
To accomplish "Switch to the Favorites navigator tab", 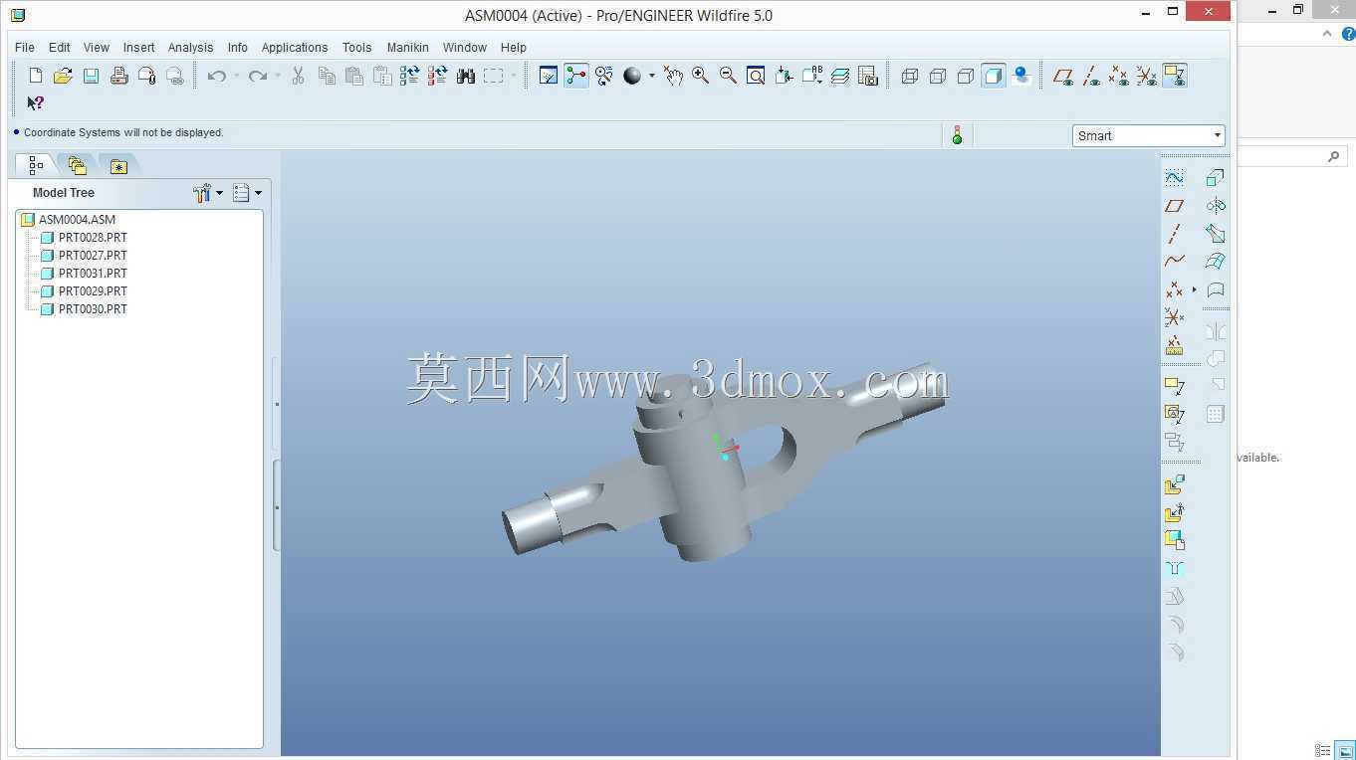I will coord(118,165).
